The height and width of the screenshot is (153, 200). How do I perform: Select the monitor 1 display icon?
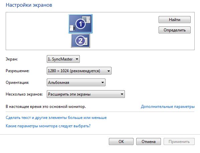click(x=80, y=24)
